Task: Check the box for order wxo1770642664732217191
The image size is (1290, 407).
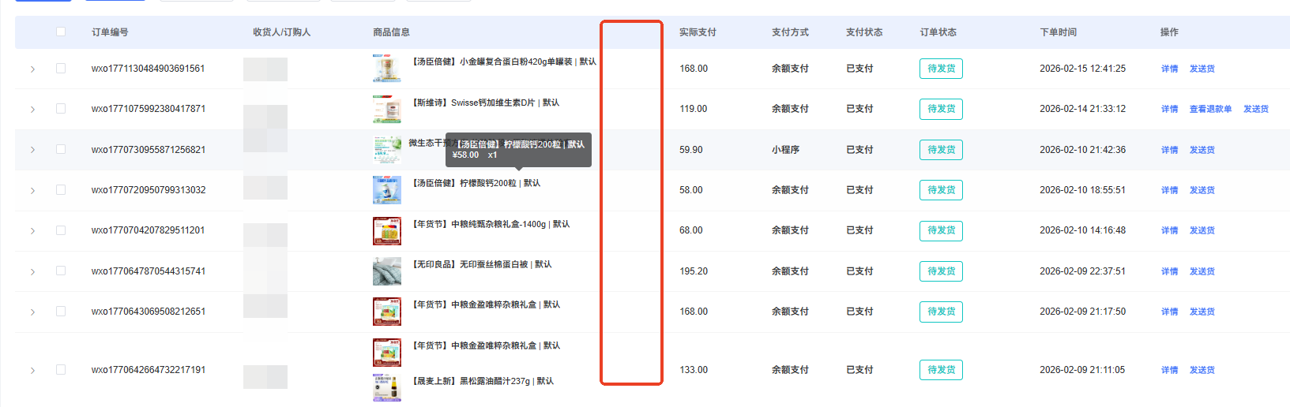Action: [61, 370]
